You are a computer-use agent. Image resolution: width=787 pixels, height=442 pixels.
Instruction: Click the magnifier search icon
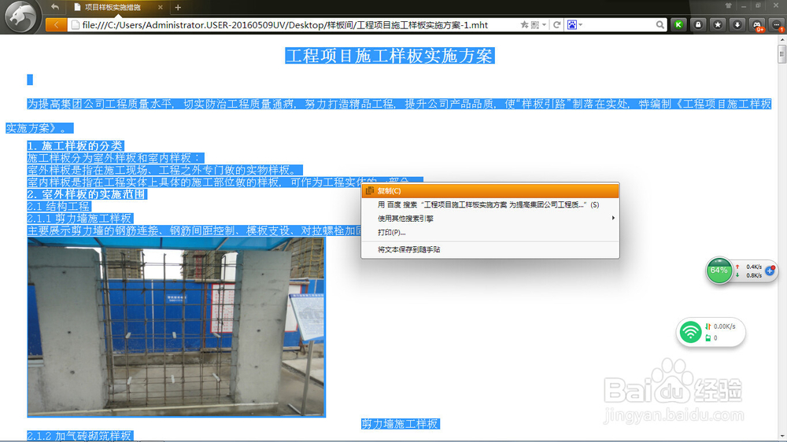(660, 24)
